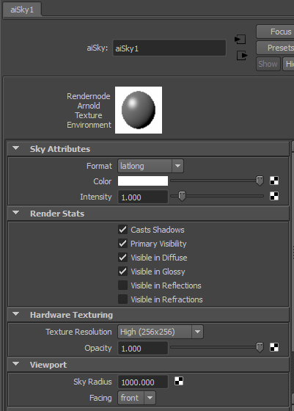Click the Opacity map checker icon
The width and height of the screenshot is (294, 411).
[x=274, y=347]
